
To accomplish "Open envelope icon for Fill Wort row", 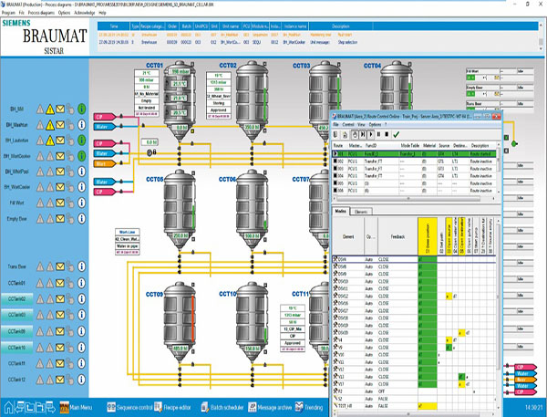I will [60, 203].
